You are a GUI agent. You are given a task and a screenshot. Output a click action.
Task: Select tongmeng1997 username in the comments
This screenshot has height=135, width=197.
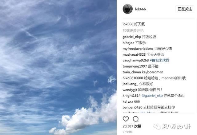(x=135, y=66)
